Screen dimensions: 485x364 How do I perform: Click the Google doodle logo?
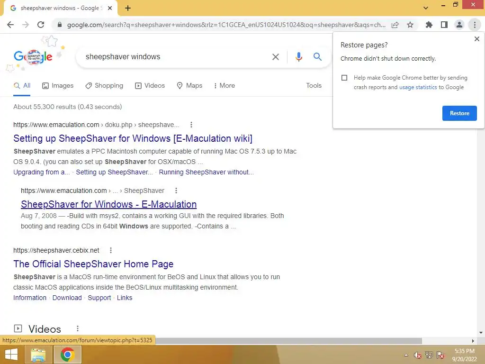point(33,57)
